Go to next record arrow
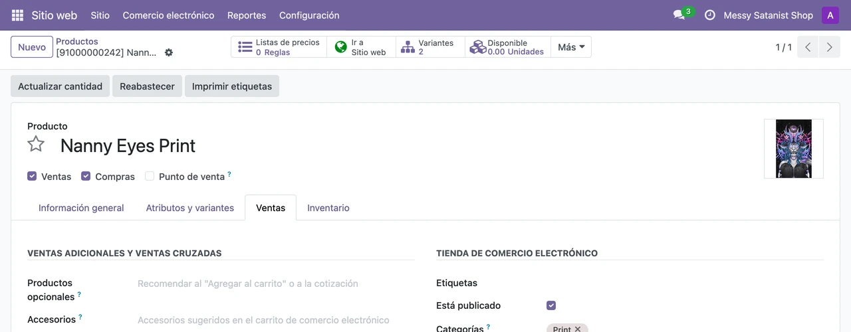The width and height of the screenshot is (851, 332). pyautogui.click(x=829, y=47)
